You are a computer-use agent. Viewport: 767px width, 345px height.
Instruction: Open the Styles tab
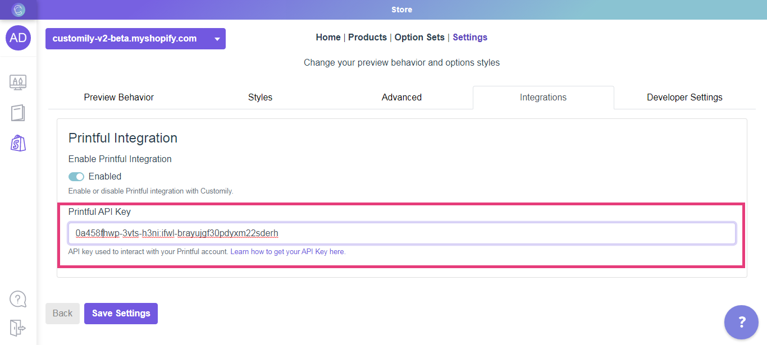260,98
